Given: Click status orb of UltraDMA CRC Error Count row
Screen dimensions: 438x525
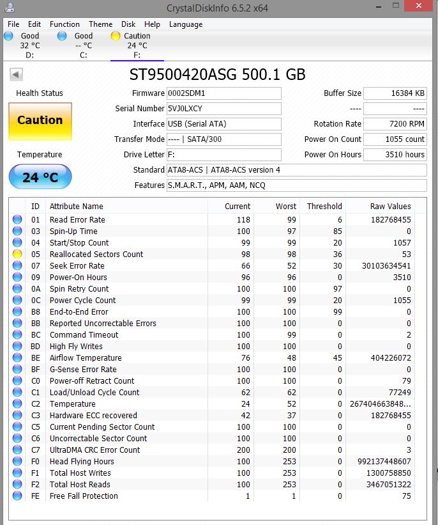Looking at the screenshot, I should tap(17, 450).
